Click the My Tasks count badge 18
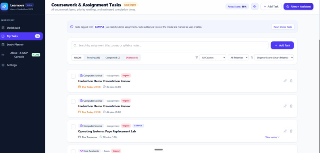 click(x=37, y=36)
